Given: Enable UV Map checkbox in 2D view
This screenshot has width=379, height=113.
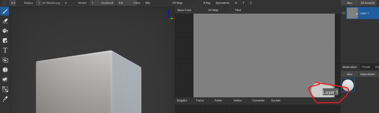Looking at the screenshot, I should tap(205, 10).
